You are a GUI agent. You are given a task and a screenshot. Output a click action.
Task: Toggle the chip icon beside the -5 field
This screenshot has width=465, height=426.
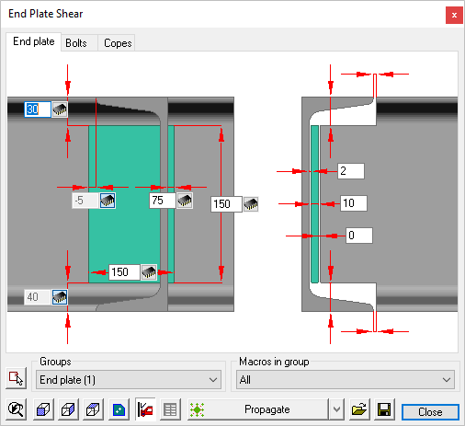coord(108,201)
